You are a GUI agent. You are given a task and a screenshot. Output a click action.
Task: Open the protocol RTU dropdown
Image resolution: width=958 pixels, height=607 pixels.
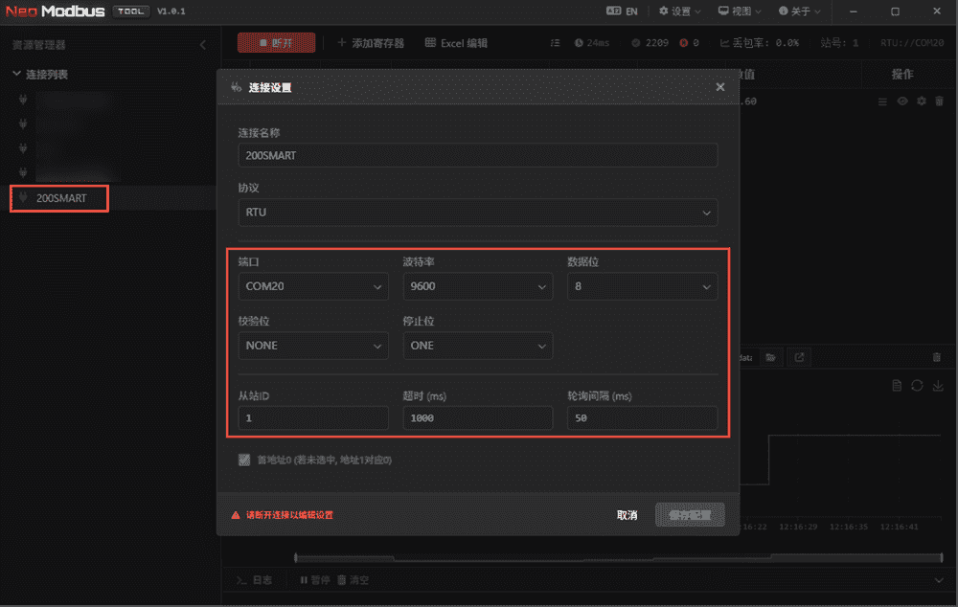click(x=477, y=213)
